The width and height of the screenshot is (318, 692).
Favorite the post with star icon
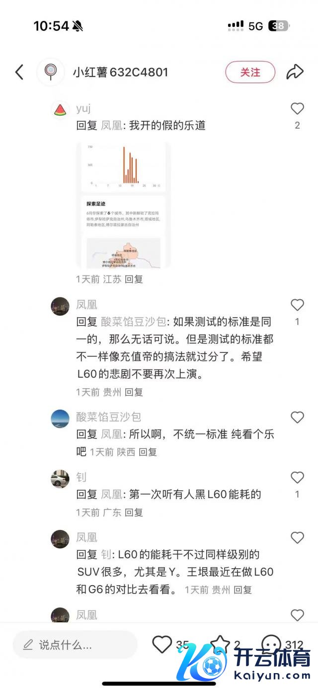(220, 645)
